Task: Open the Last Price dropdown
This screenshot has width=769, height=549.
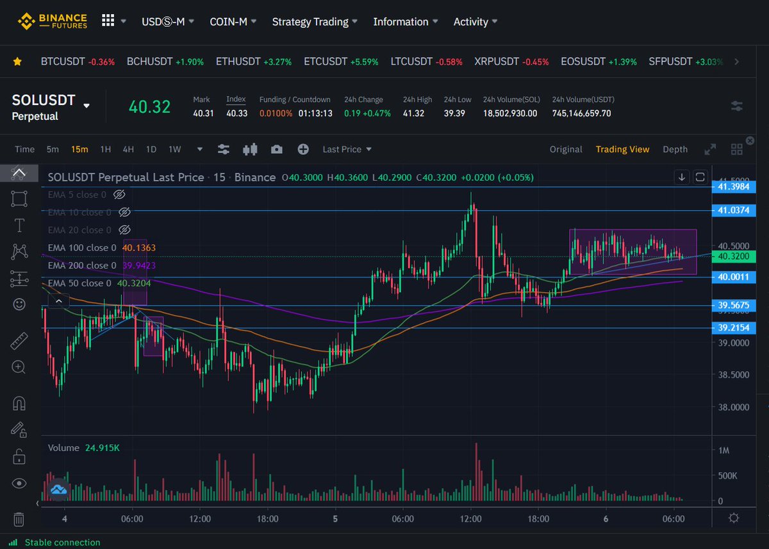Action: click(x=347, y=149)
